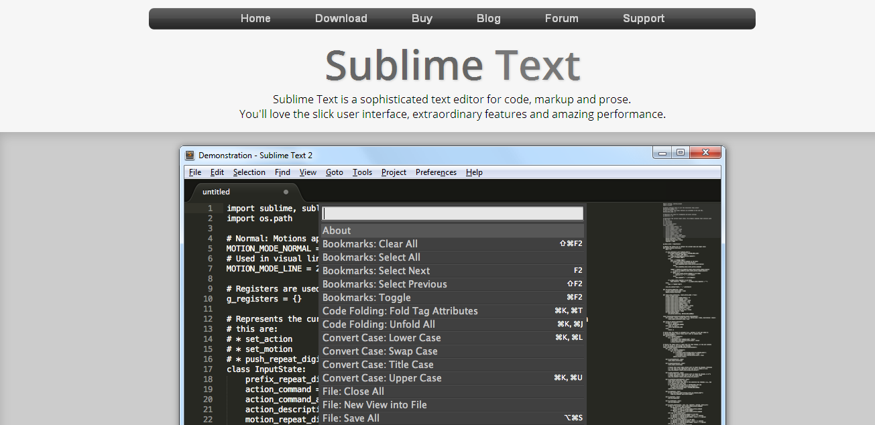The image size is (875, 425).
Task: Click the '# this are:' comment line
Action: coord(252,329)
